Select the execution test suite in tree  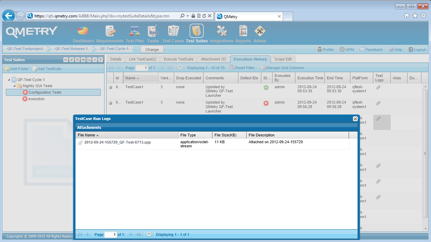coord(33,99)
